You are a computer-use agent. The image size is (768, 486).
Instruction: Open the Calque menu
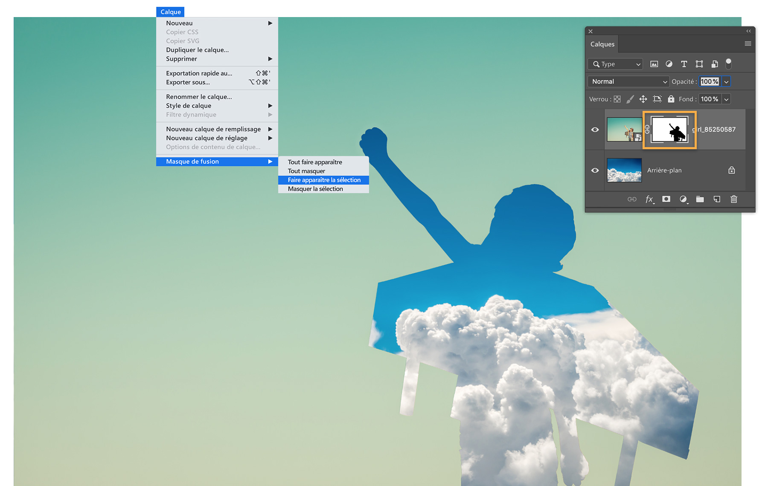[170, 12]
